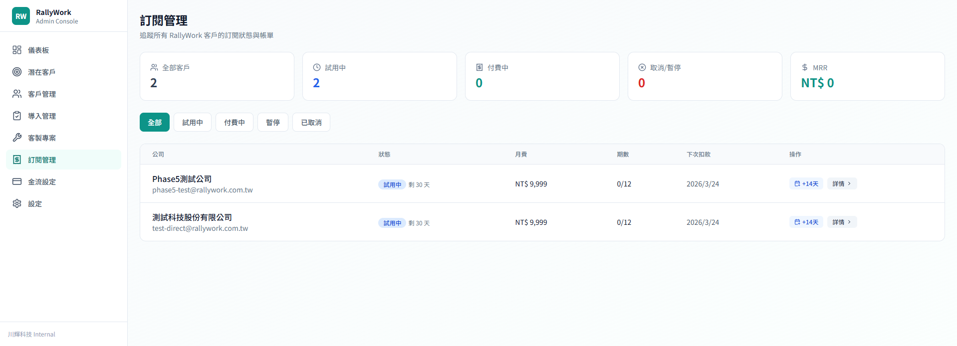
Task: Open 設定 in the sidebar
Action: (x=63, y=203)
